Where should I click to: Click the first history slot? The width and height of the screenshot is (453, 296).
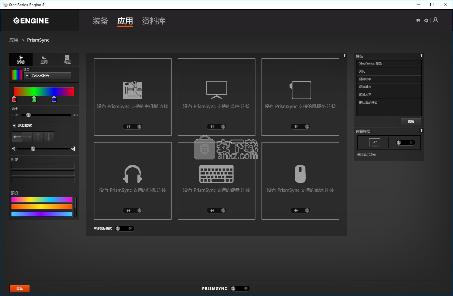(x=43, y=166)
